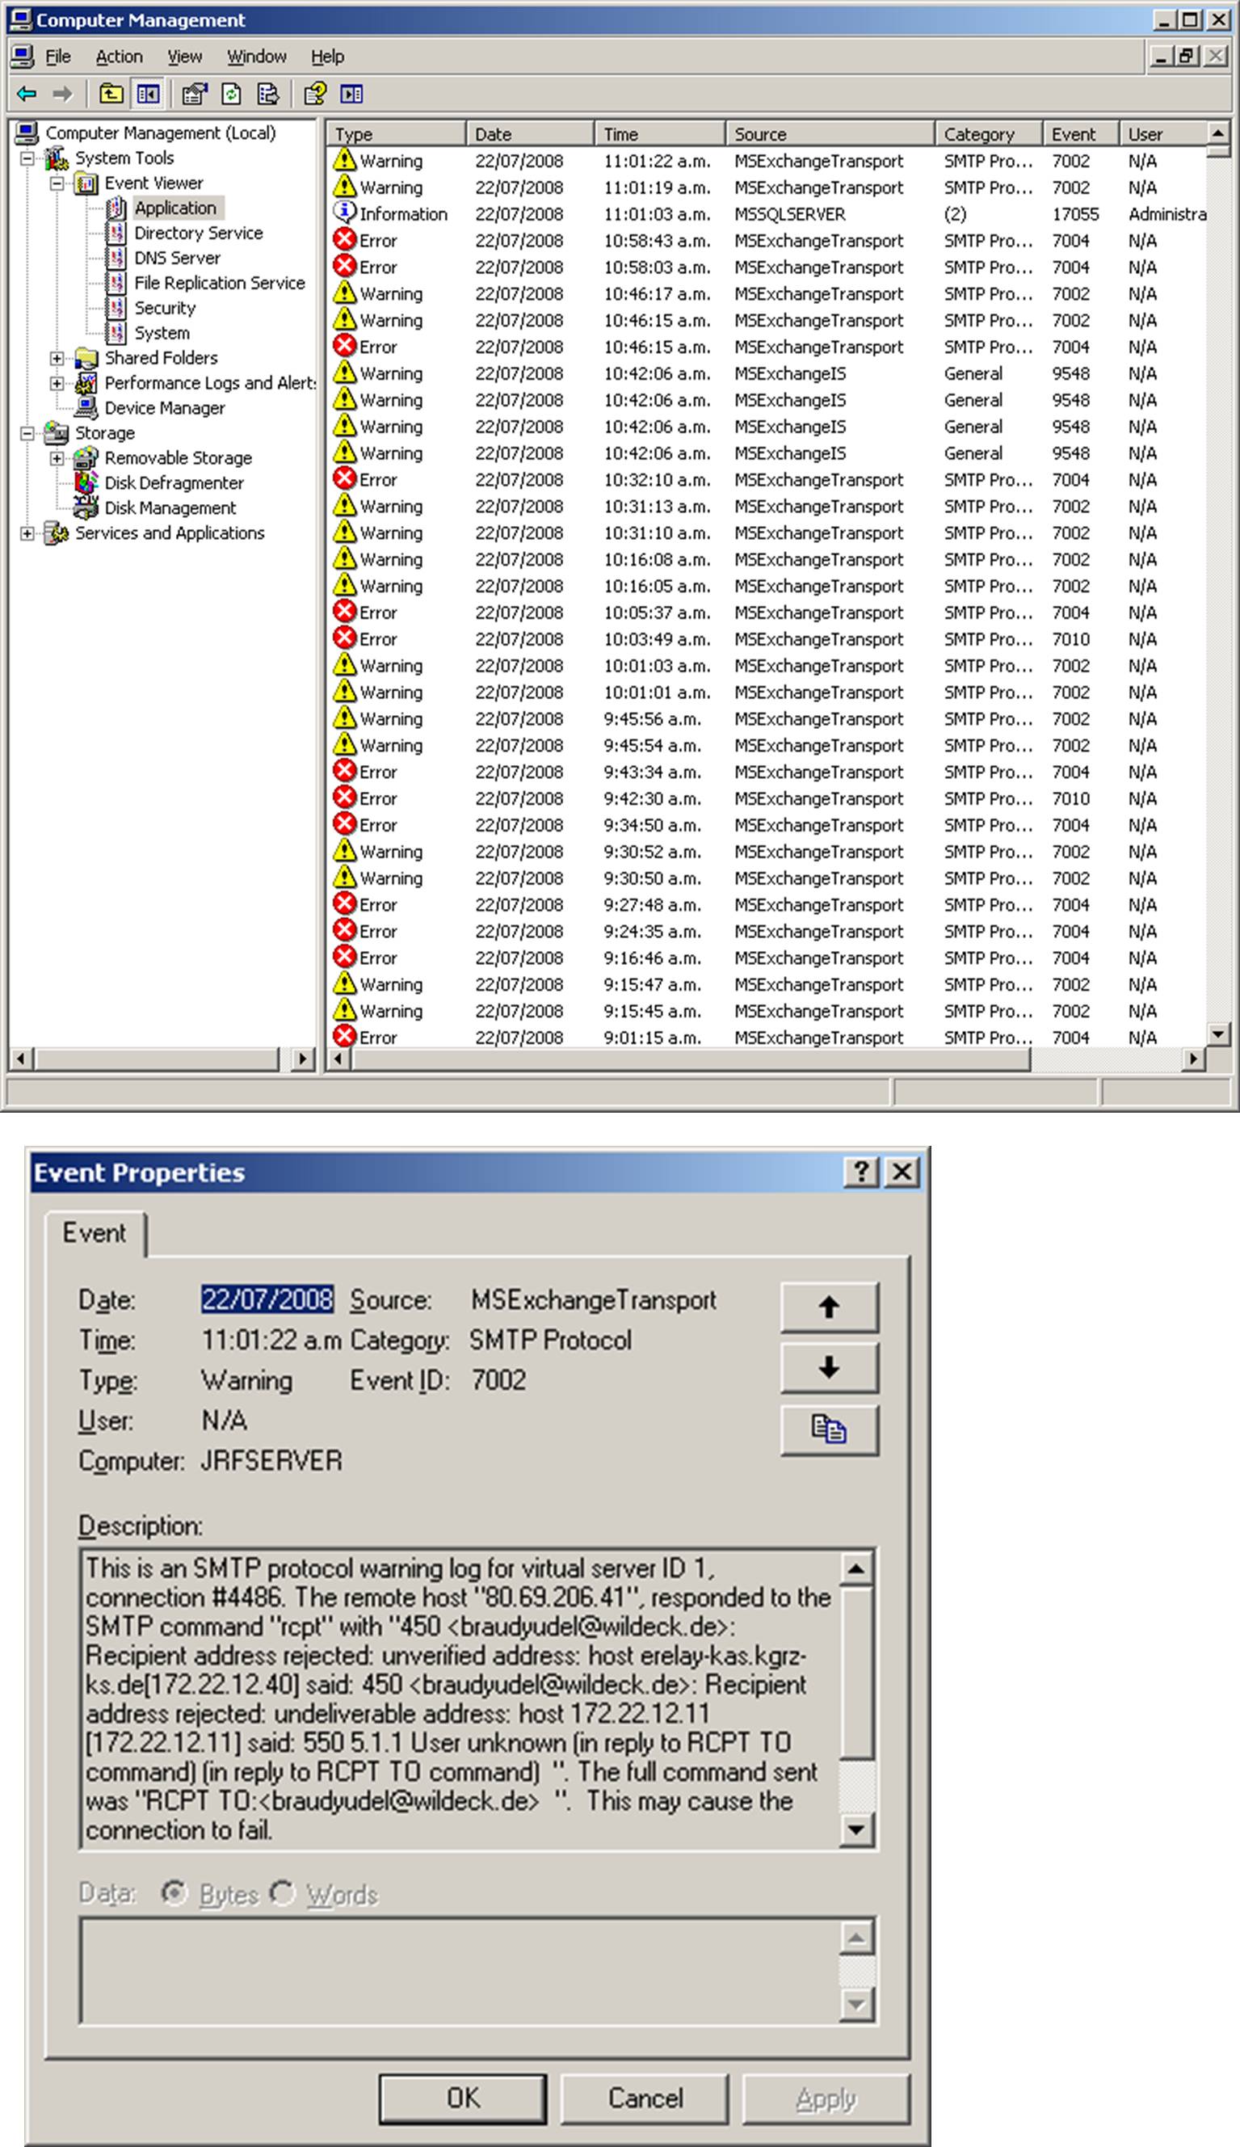Sort by the Event column header

coord(1081,133)
